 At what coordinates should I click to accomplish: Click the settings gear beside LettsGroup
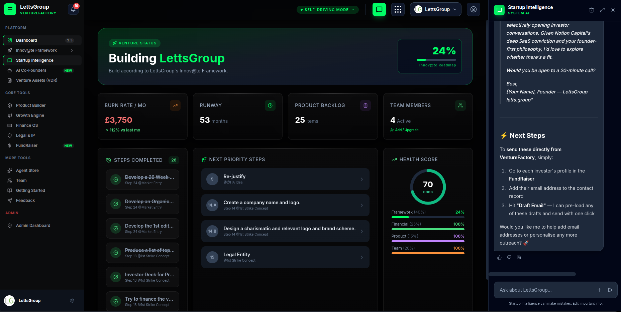click(x=72, y=301)
